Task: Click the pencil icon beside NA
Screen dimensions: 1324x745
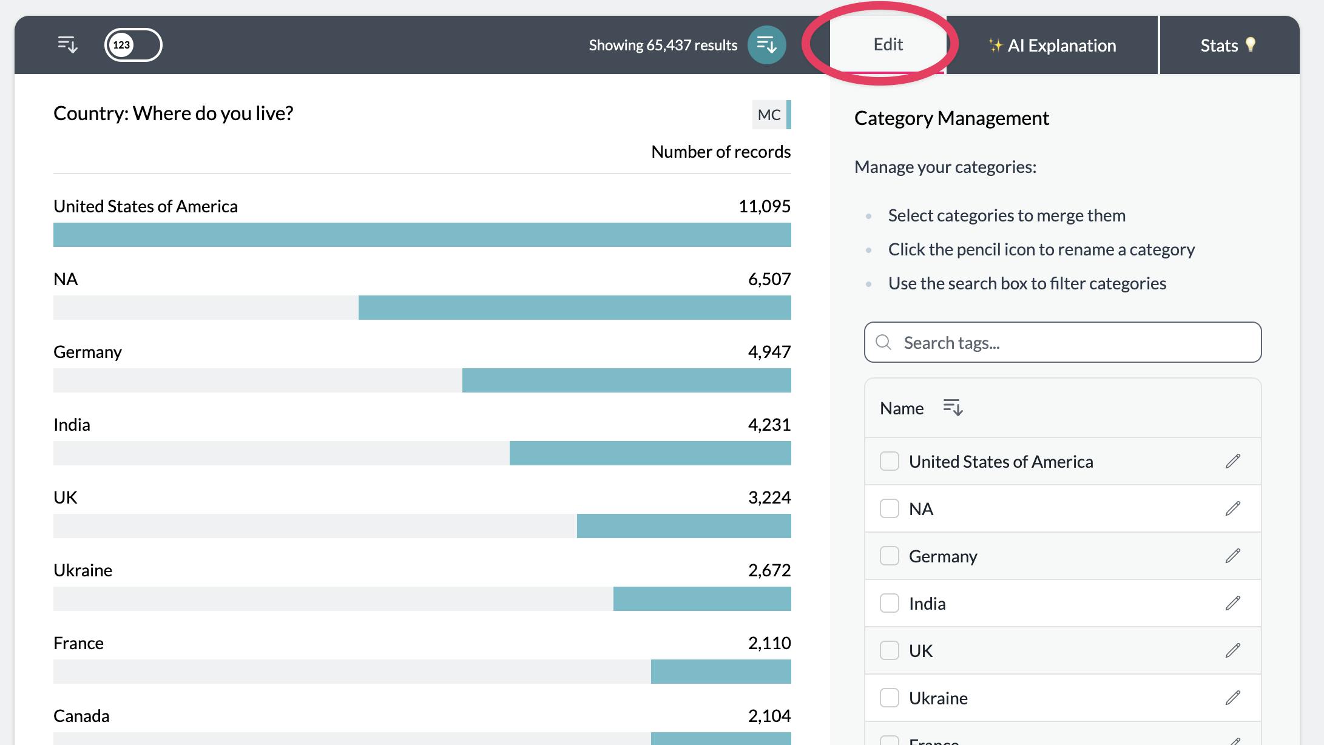Action: [1232, 508]
